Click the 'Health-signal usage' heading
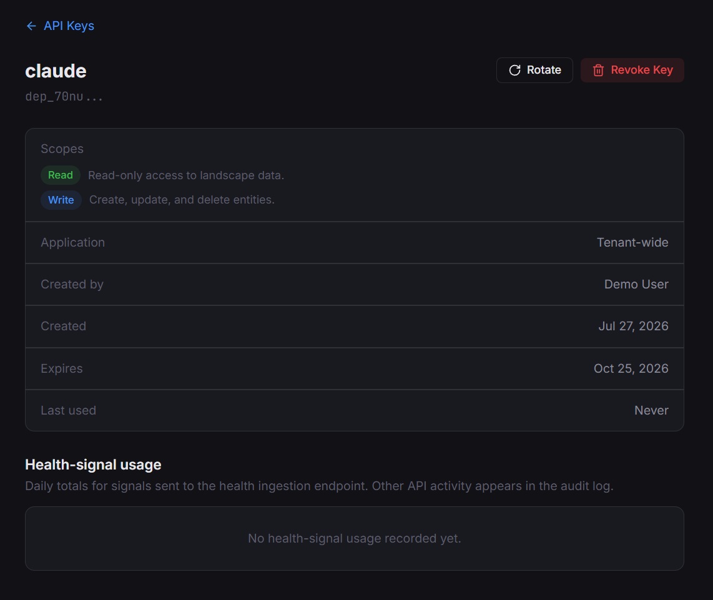This screenshot has height=600, width=713. click(93, 465)
